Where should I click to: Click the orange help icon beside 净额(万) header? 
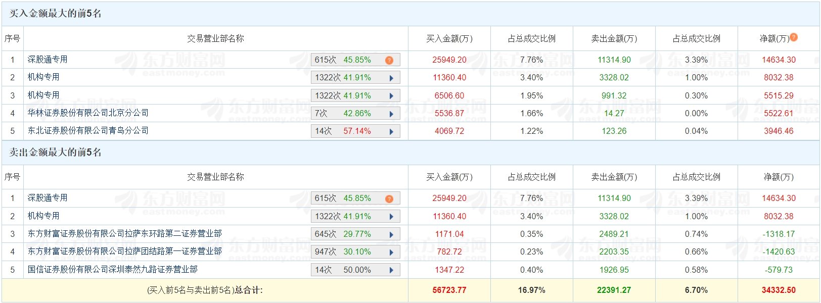(x=794, y=37)
